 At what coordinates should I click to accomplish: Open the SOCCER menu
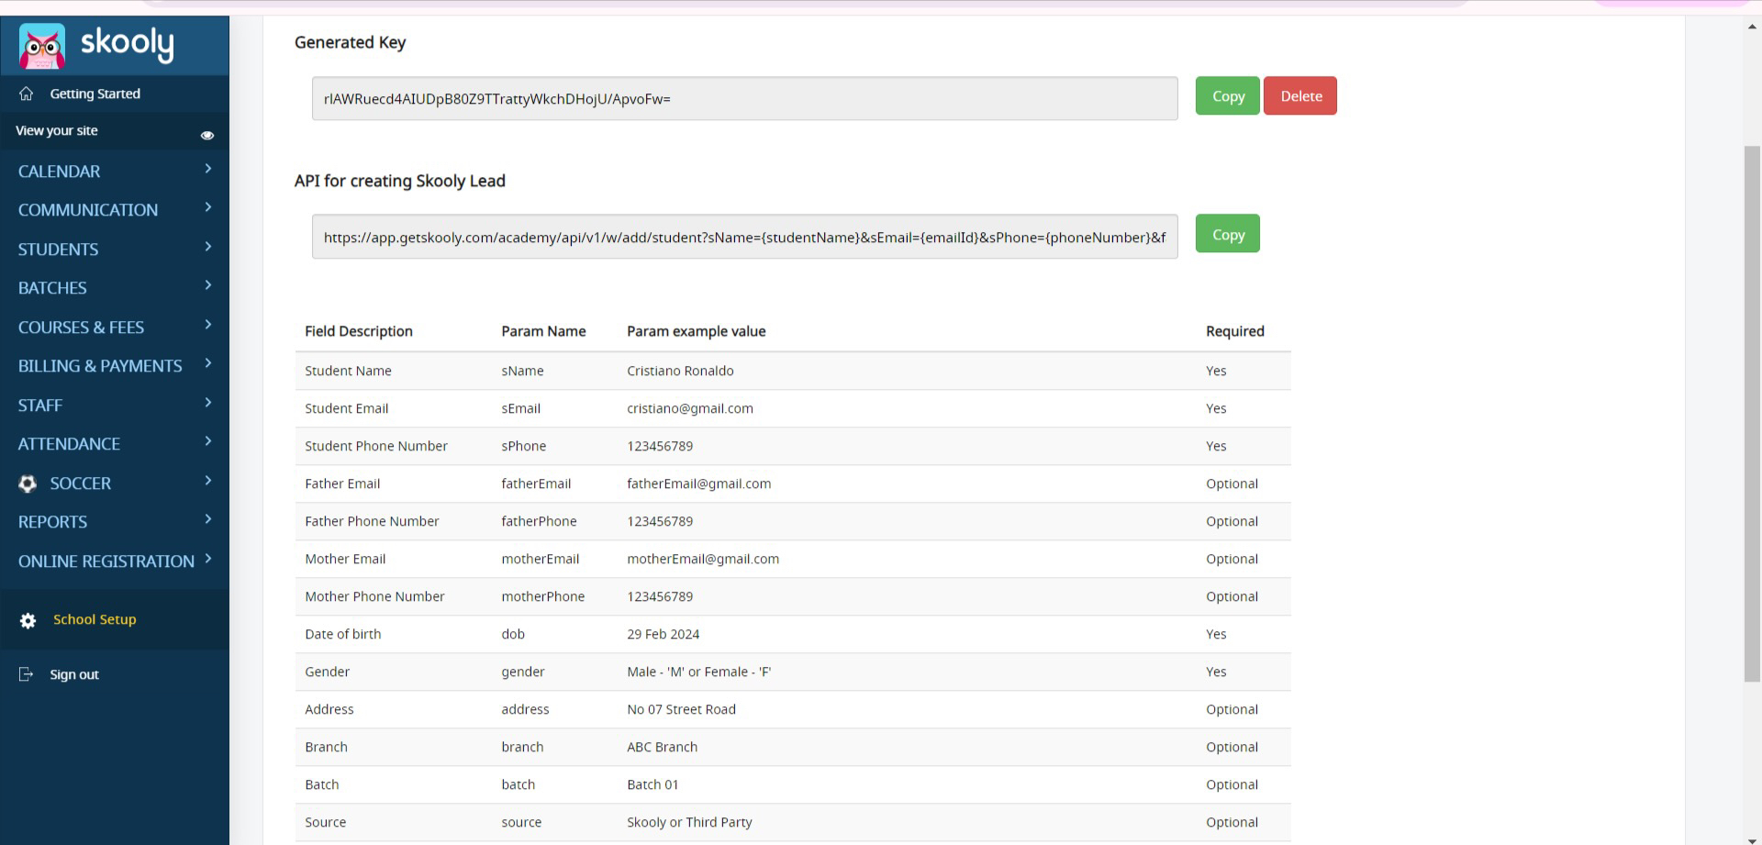(80, 484)
